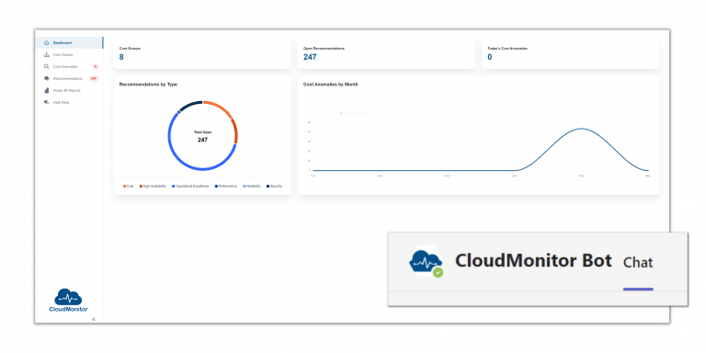Click the Cost Anomalies magnifier icon
Image resolution: width=706 pixels, height=353 pixels.
[x=46, y=66]
